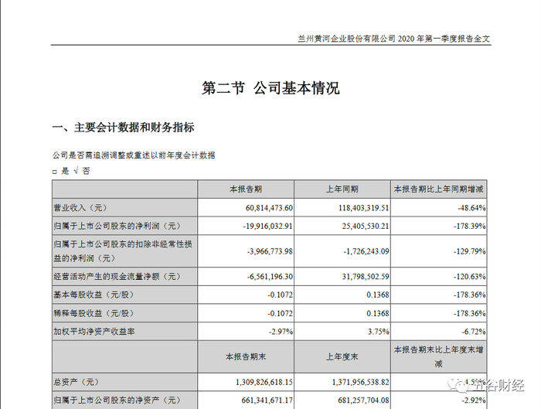Select -0.1072 in the 稀释每股收益 row

point(280,313)
